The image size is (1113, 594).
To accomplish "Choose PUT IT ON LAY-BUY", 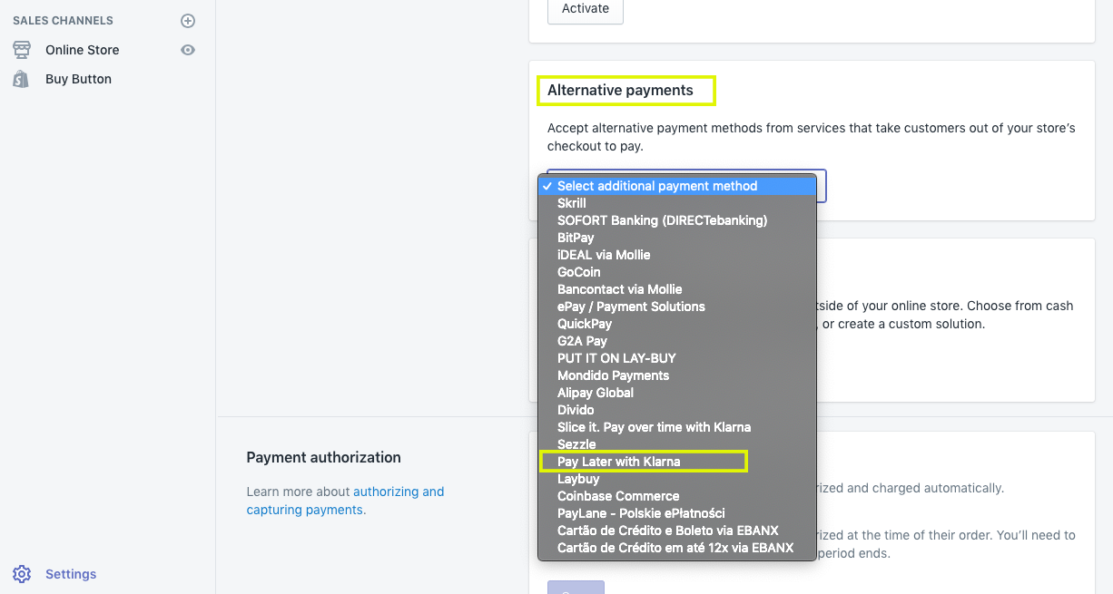I will tap(677, 358).
